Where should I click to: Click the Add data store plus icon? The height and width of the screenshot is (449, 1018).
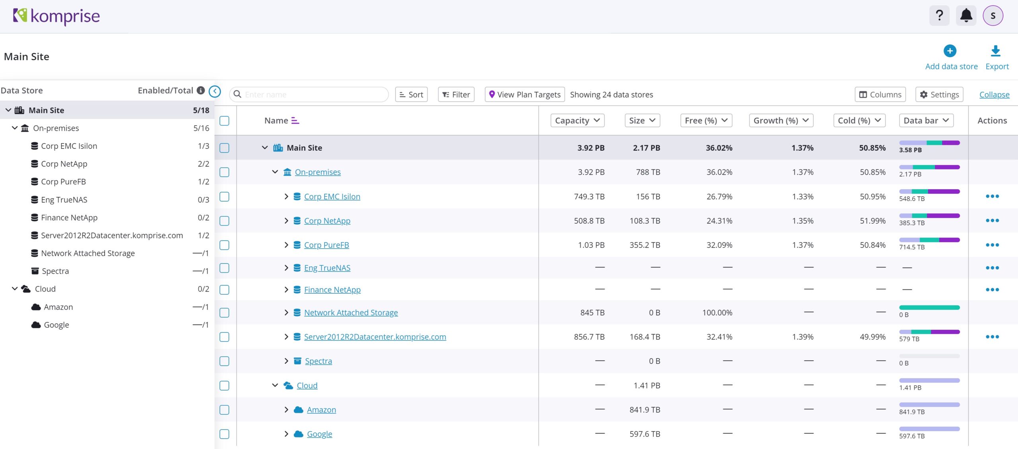950,51
